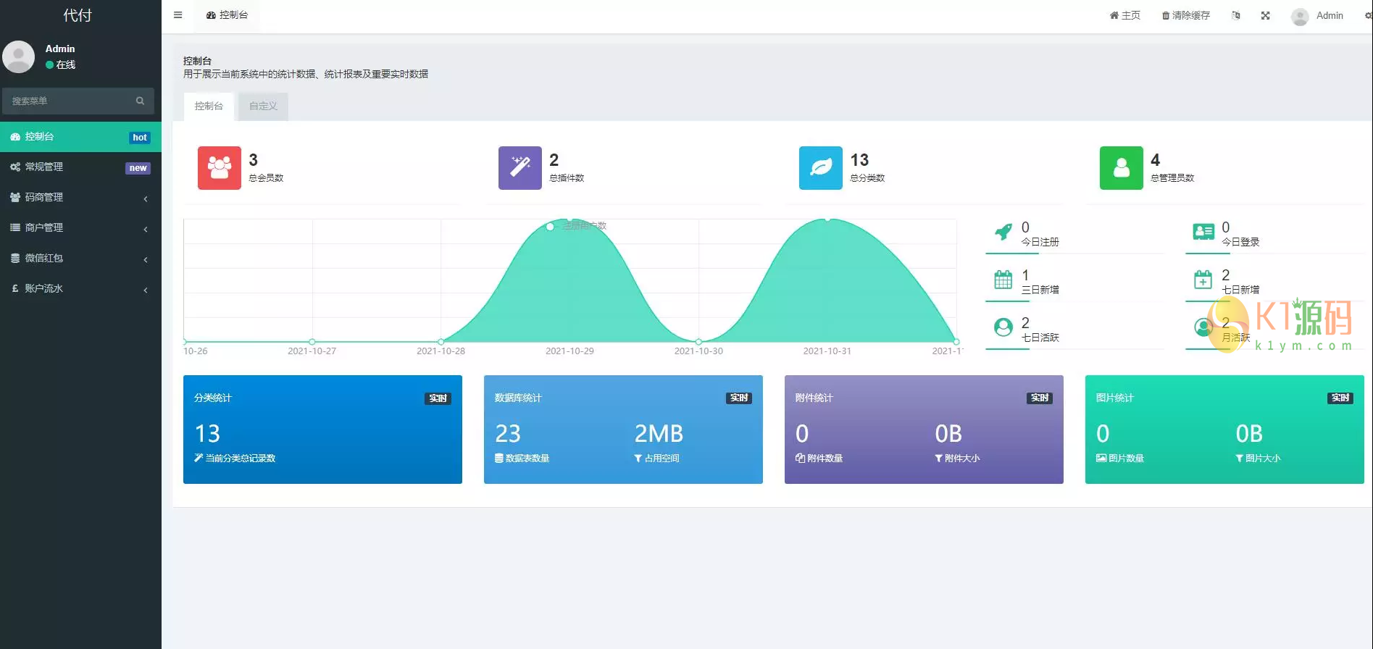The image size is (1373, 649).
Task: Open 常规管理 sidebar menu
Action: pyautogui.click(x=80, y=167)
